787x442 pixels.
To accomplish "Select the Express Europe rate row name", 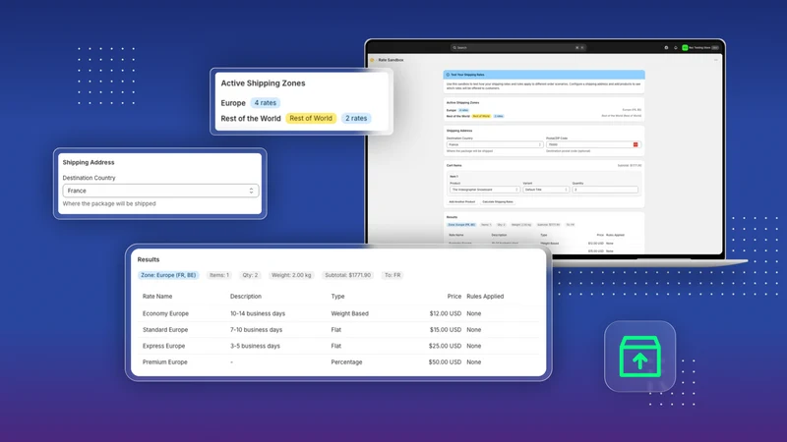I will click(x=163, y=346).
